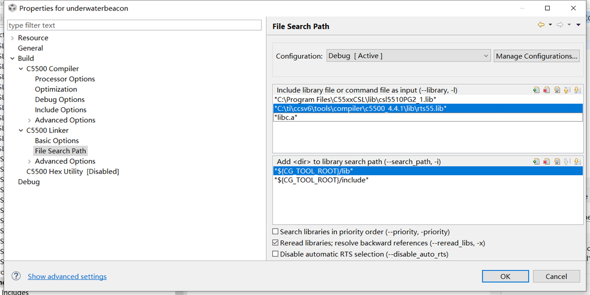590x295 pixels.
Task: Move selected --library entry down
Action: (577, 90)
